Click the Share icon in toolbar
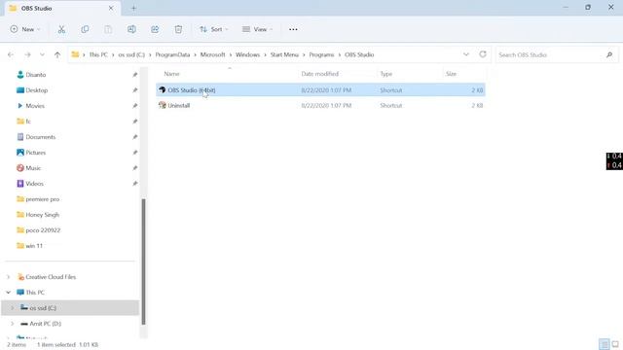Image resolution: width=623 pixels, height=350 pixels. pyautogui.click(x=155, y=29)
